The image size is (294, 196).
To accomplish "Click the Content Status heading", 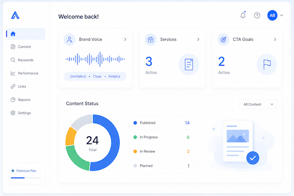I will tap(82, 104).
